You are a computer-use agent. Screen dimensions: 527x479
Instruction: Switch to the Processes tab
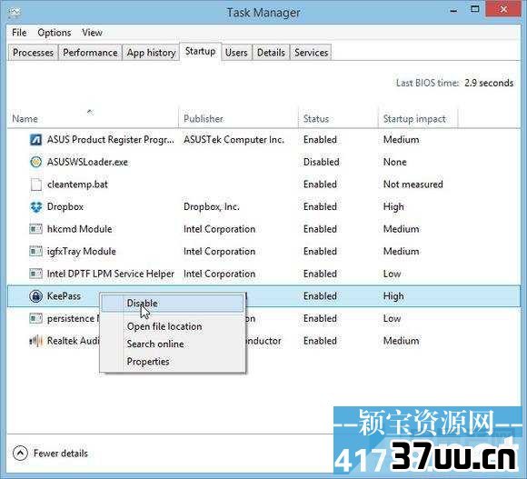click(x=33, y=53)
